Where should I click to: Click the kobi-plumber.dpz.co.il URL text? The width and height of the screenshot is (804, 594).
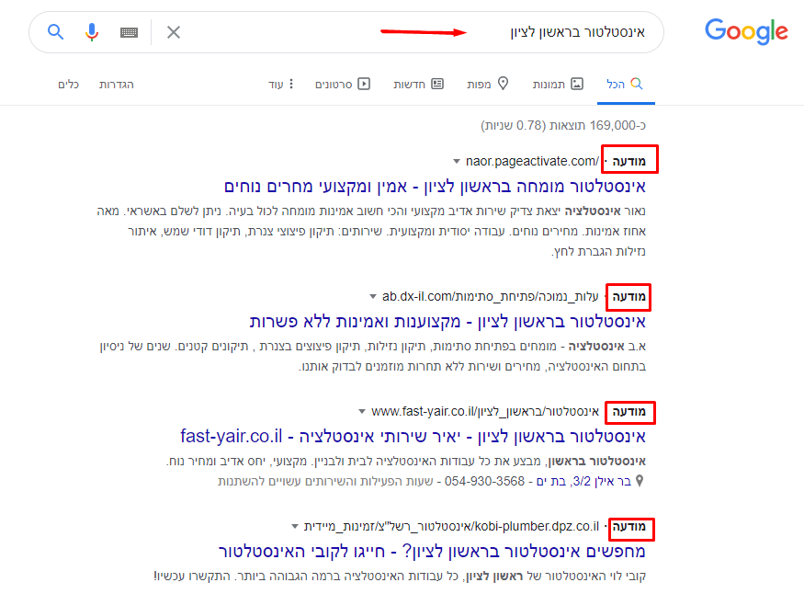[451, 526]
